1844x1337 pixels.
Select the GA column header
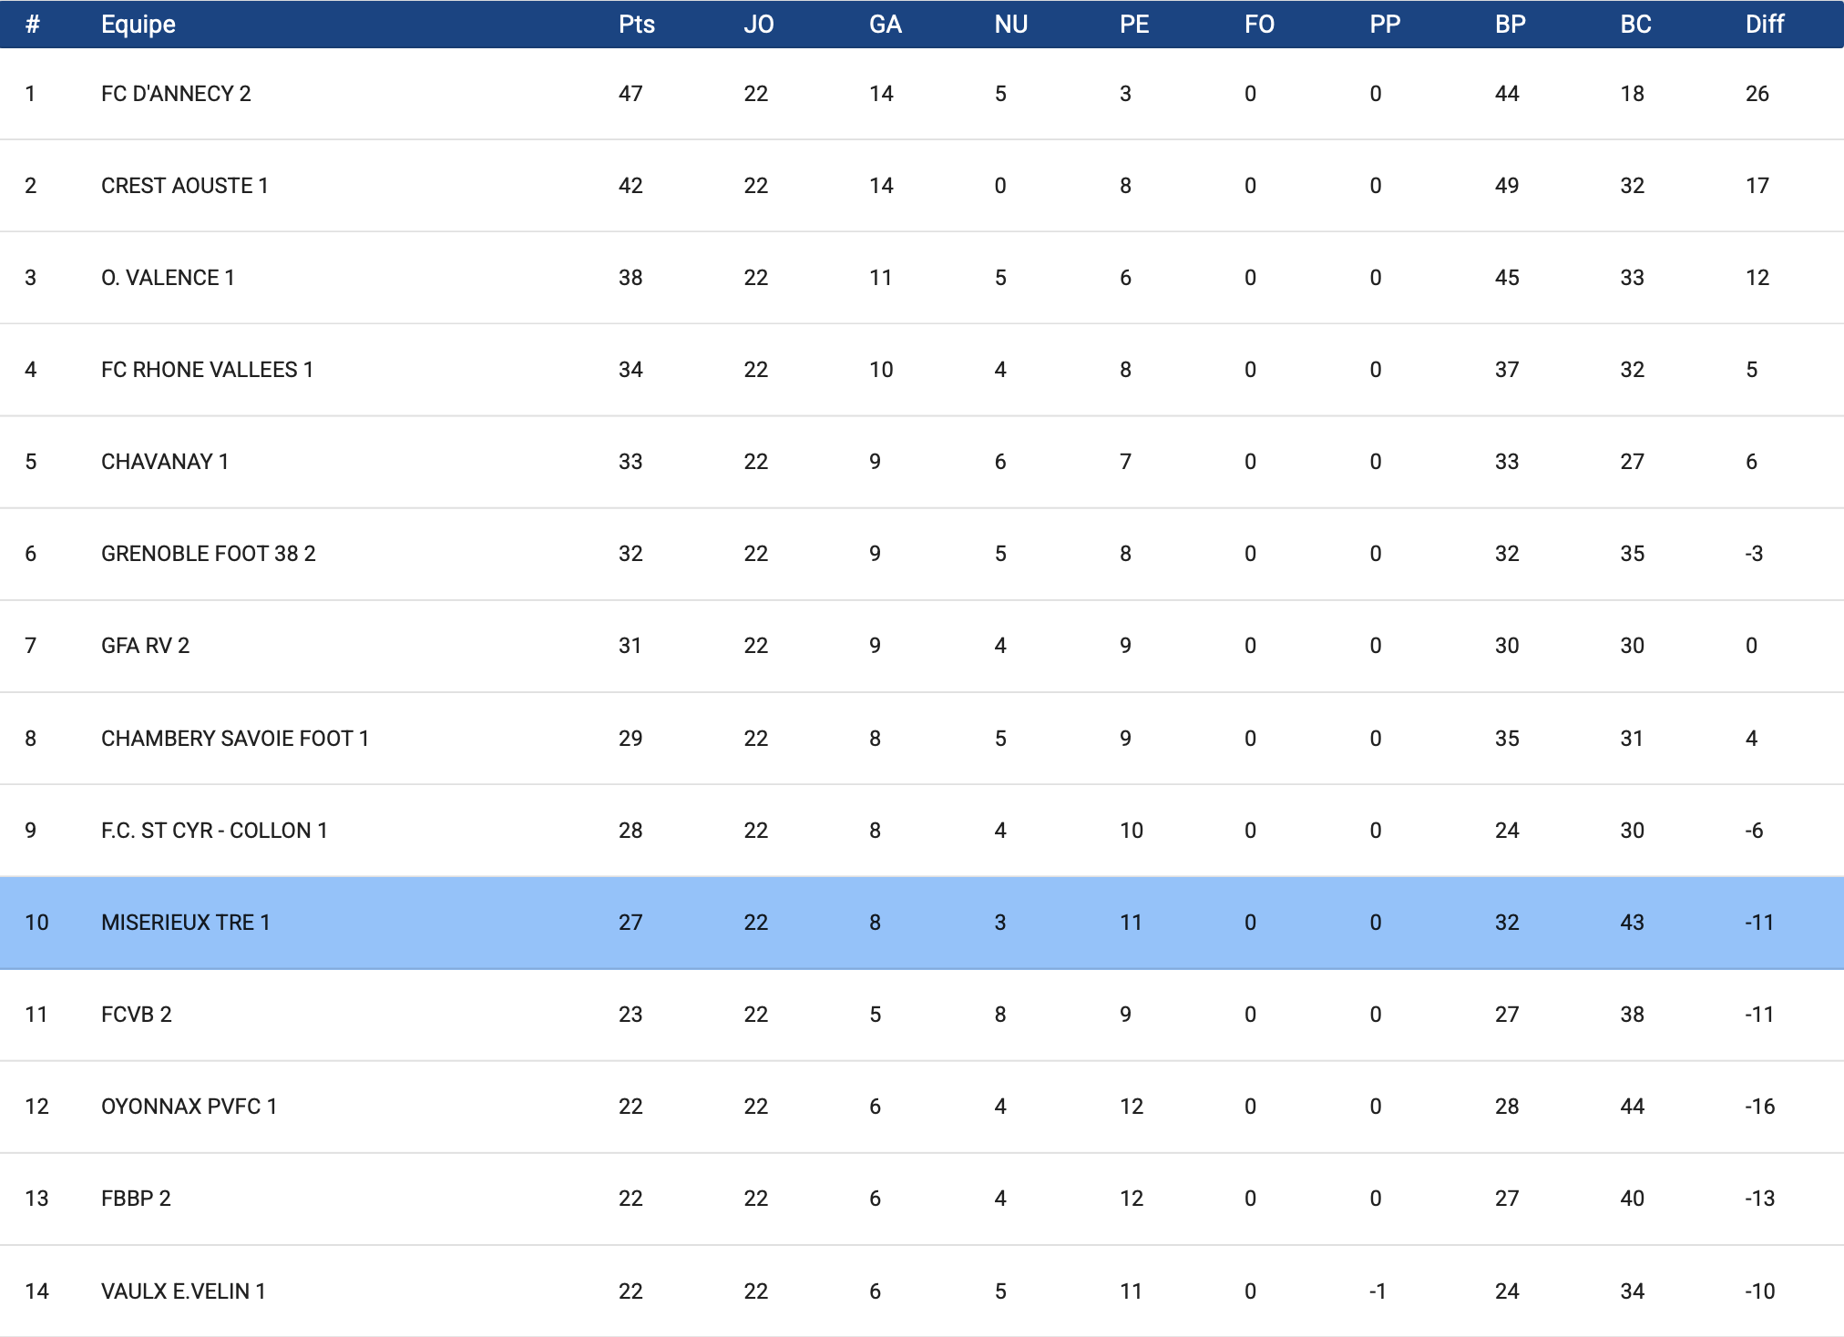click(885, 25)
